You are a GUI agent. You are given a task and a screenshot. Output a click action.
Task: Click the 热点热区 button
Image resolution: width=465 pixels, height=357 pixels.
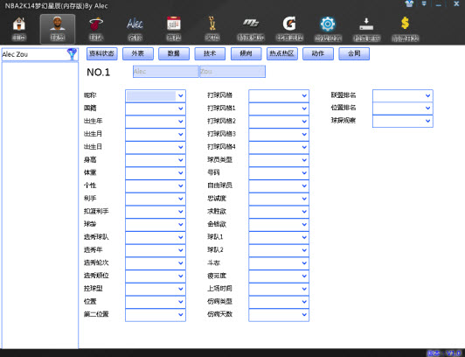coord(282,53)
